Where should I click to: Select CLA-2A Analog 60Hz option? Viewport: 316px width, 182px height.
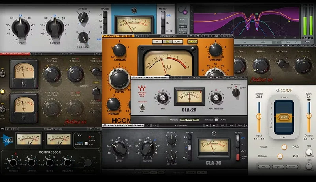pos(189,120)
